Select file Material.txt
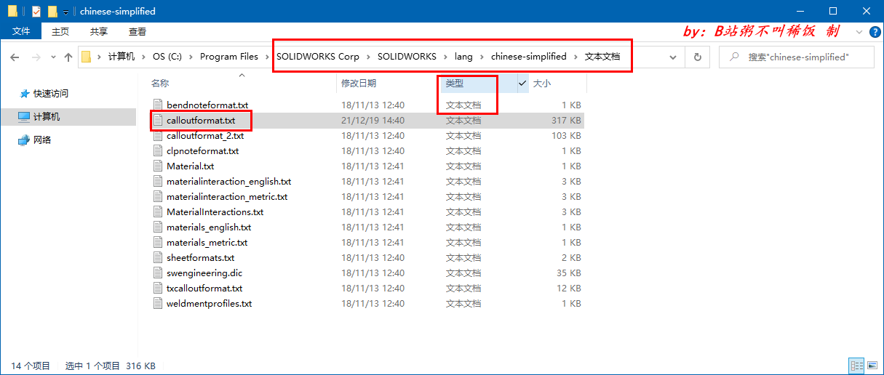 (x=190, y=166)
